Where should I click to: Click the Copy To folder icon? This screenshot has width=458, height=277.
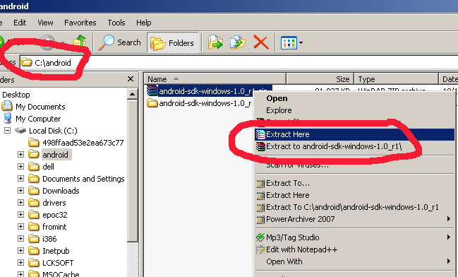point(238,42)
